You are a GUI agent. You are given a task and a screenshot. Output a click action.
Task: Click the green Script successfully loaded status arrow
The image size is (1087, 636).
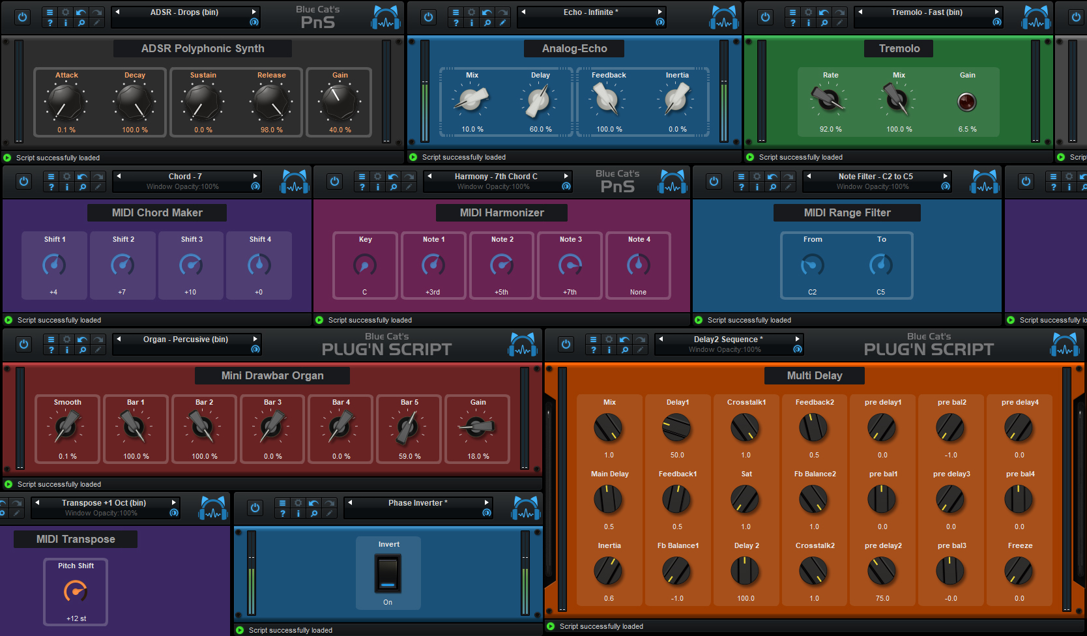(x=8, y=157)
